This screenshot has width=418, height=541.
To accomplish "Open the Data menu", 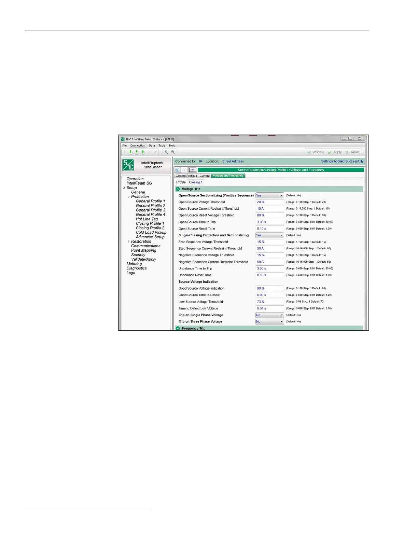I will (x=152, y=145).
